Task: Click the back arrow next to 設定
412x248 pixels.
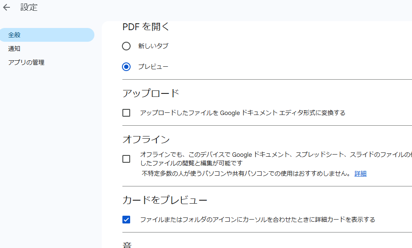Action: click(6, 7)
